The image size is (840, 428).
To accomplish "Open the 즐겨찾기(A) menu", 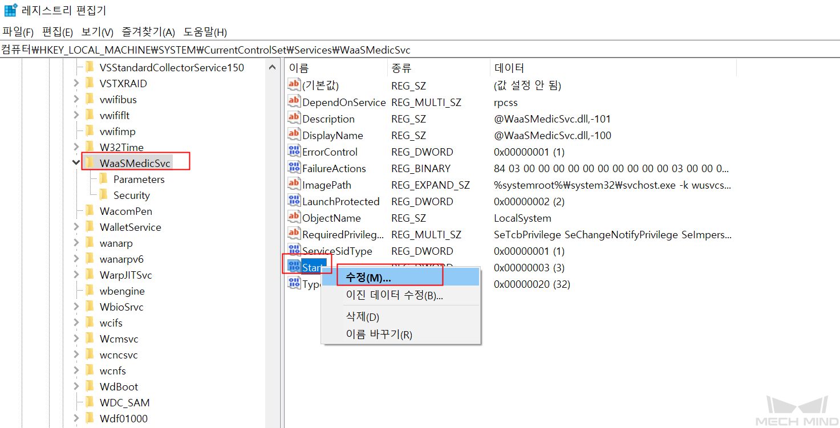I will coord(148,32).
